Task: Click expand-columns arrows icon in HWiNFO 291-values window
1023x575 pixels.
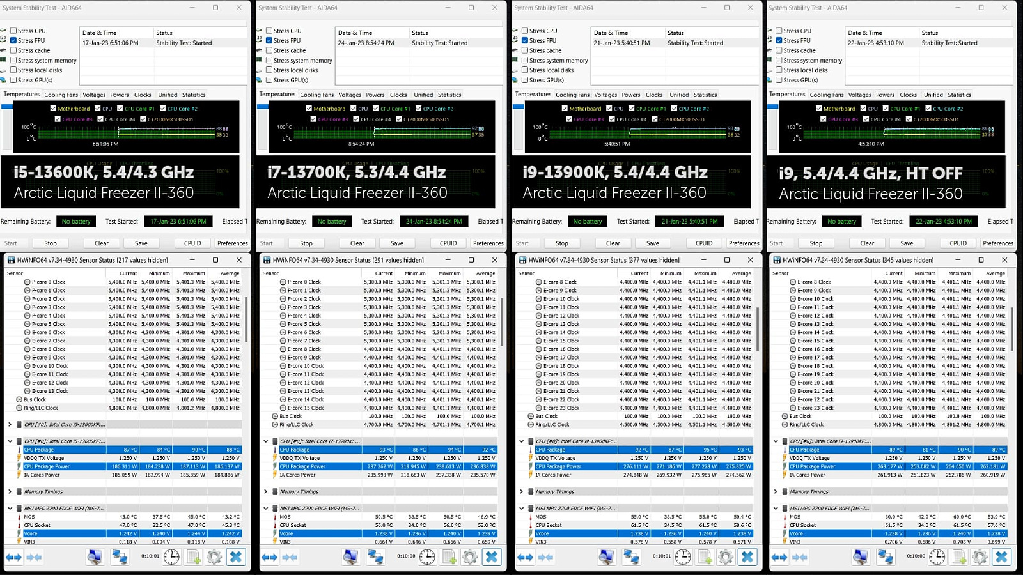Action: 269,557
